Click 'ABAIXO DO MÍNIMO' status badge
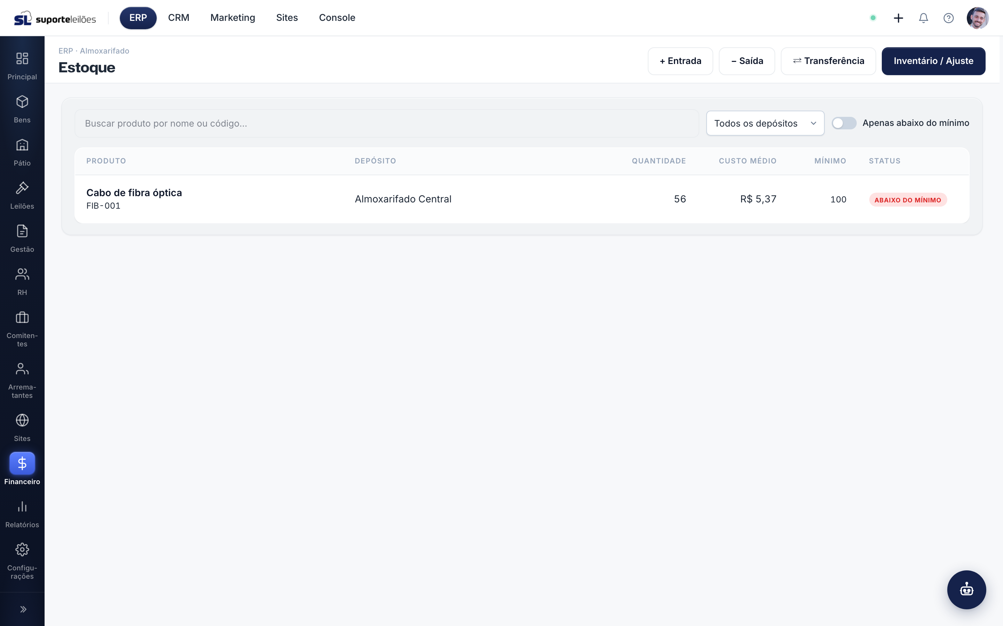The width and height of the screenshot is (1003, 626). click(908, 200)
